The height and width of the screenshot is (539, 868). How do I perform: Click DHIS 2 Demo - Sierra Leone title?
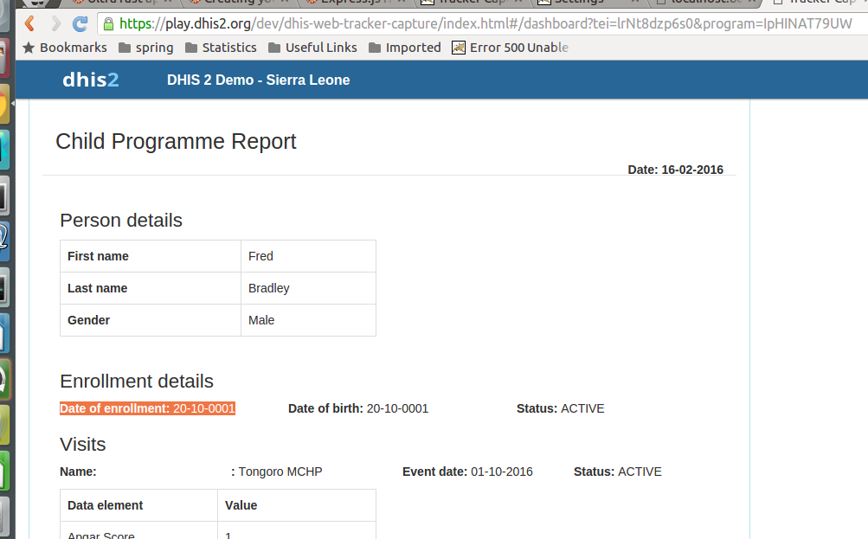point(258,80)
